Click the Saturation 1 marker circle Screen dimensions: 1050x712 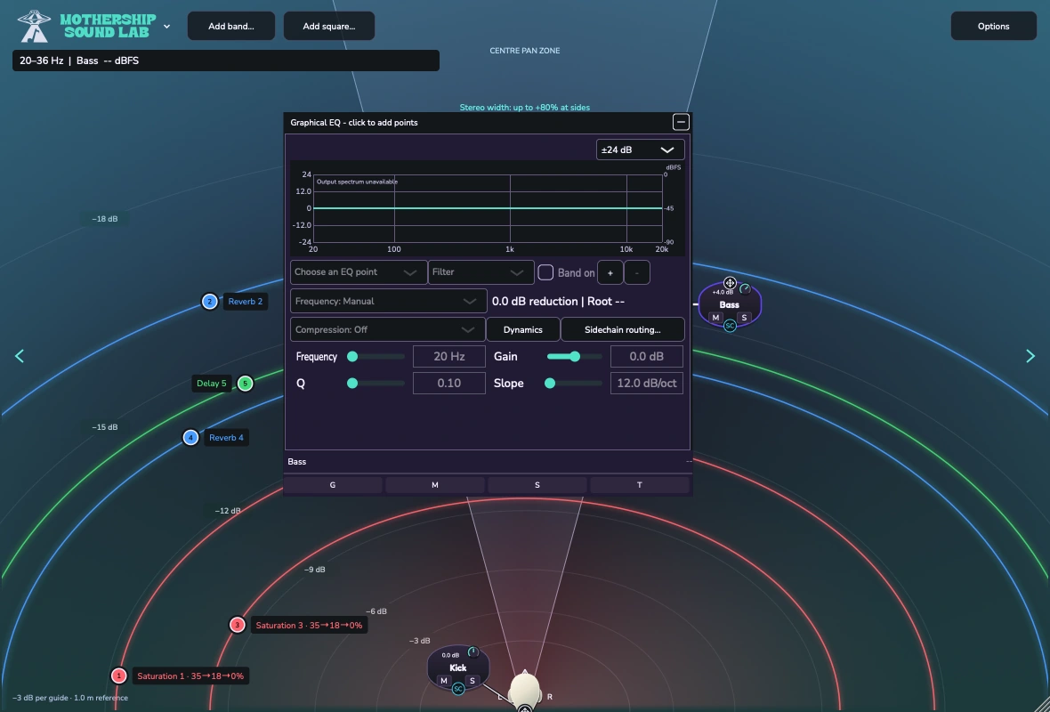coord(118,676)
